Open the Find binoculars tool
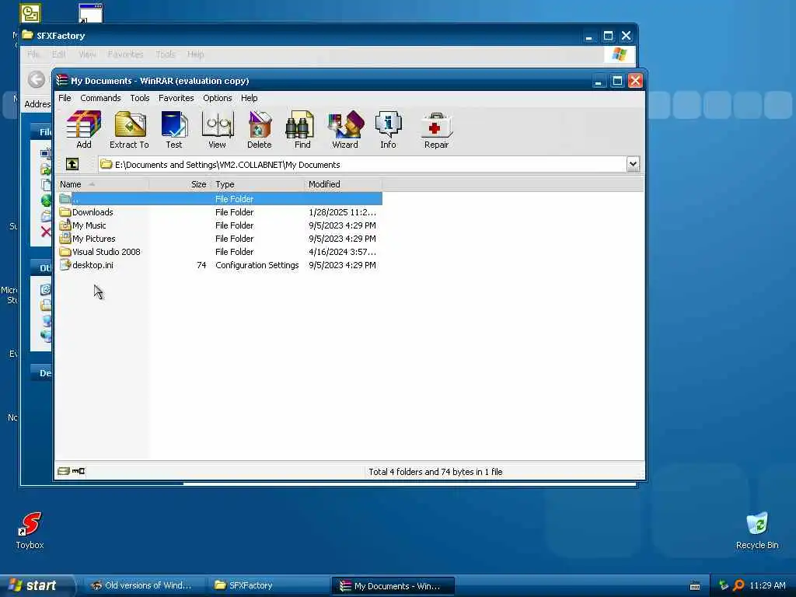 pos(302,130)
